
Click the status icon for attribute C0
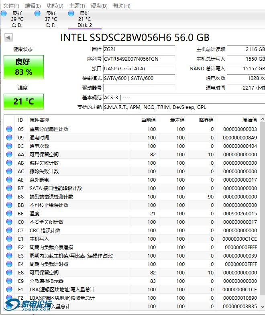pos(9,222)
